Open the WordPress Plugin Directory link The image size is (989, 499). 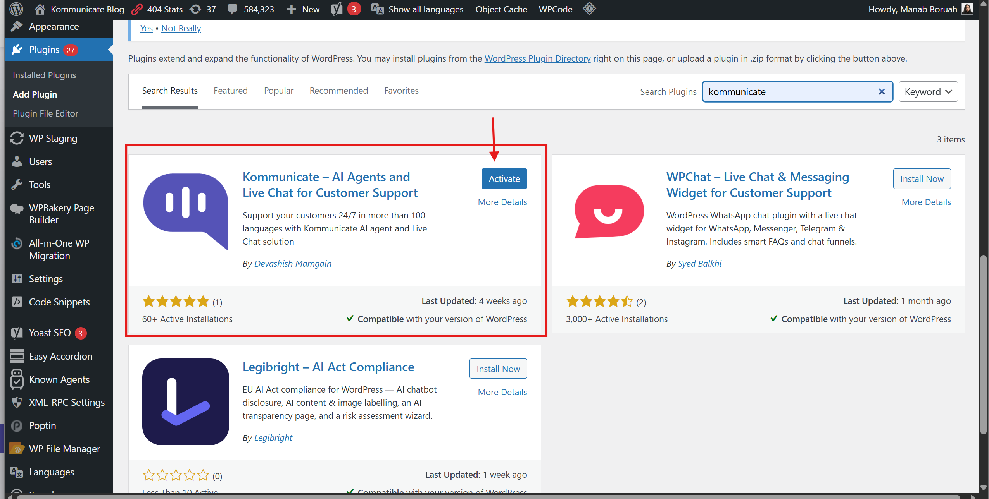click(x=537, y=58)
